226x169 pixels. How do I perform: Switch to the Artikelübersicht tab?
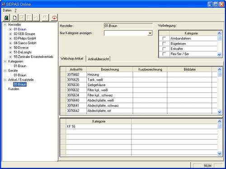click(99, 59)
